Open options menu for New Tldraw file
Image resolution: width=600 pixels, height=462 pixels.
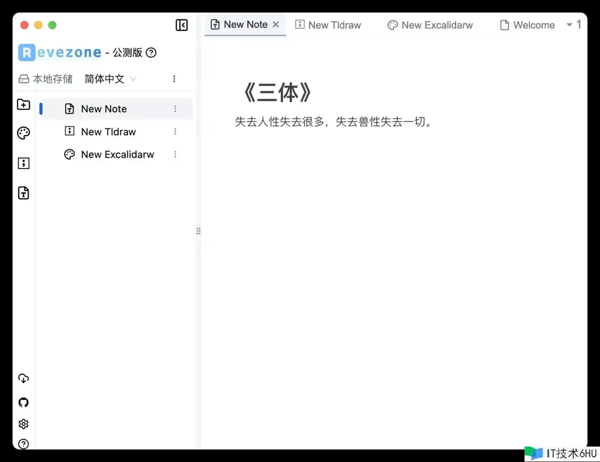click(x=175, y=132)
